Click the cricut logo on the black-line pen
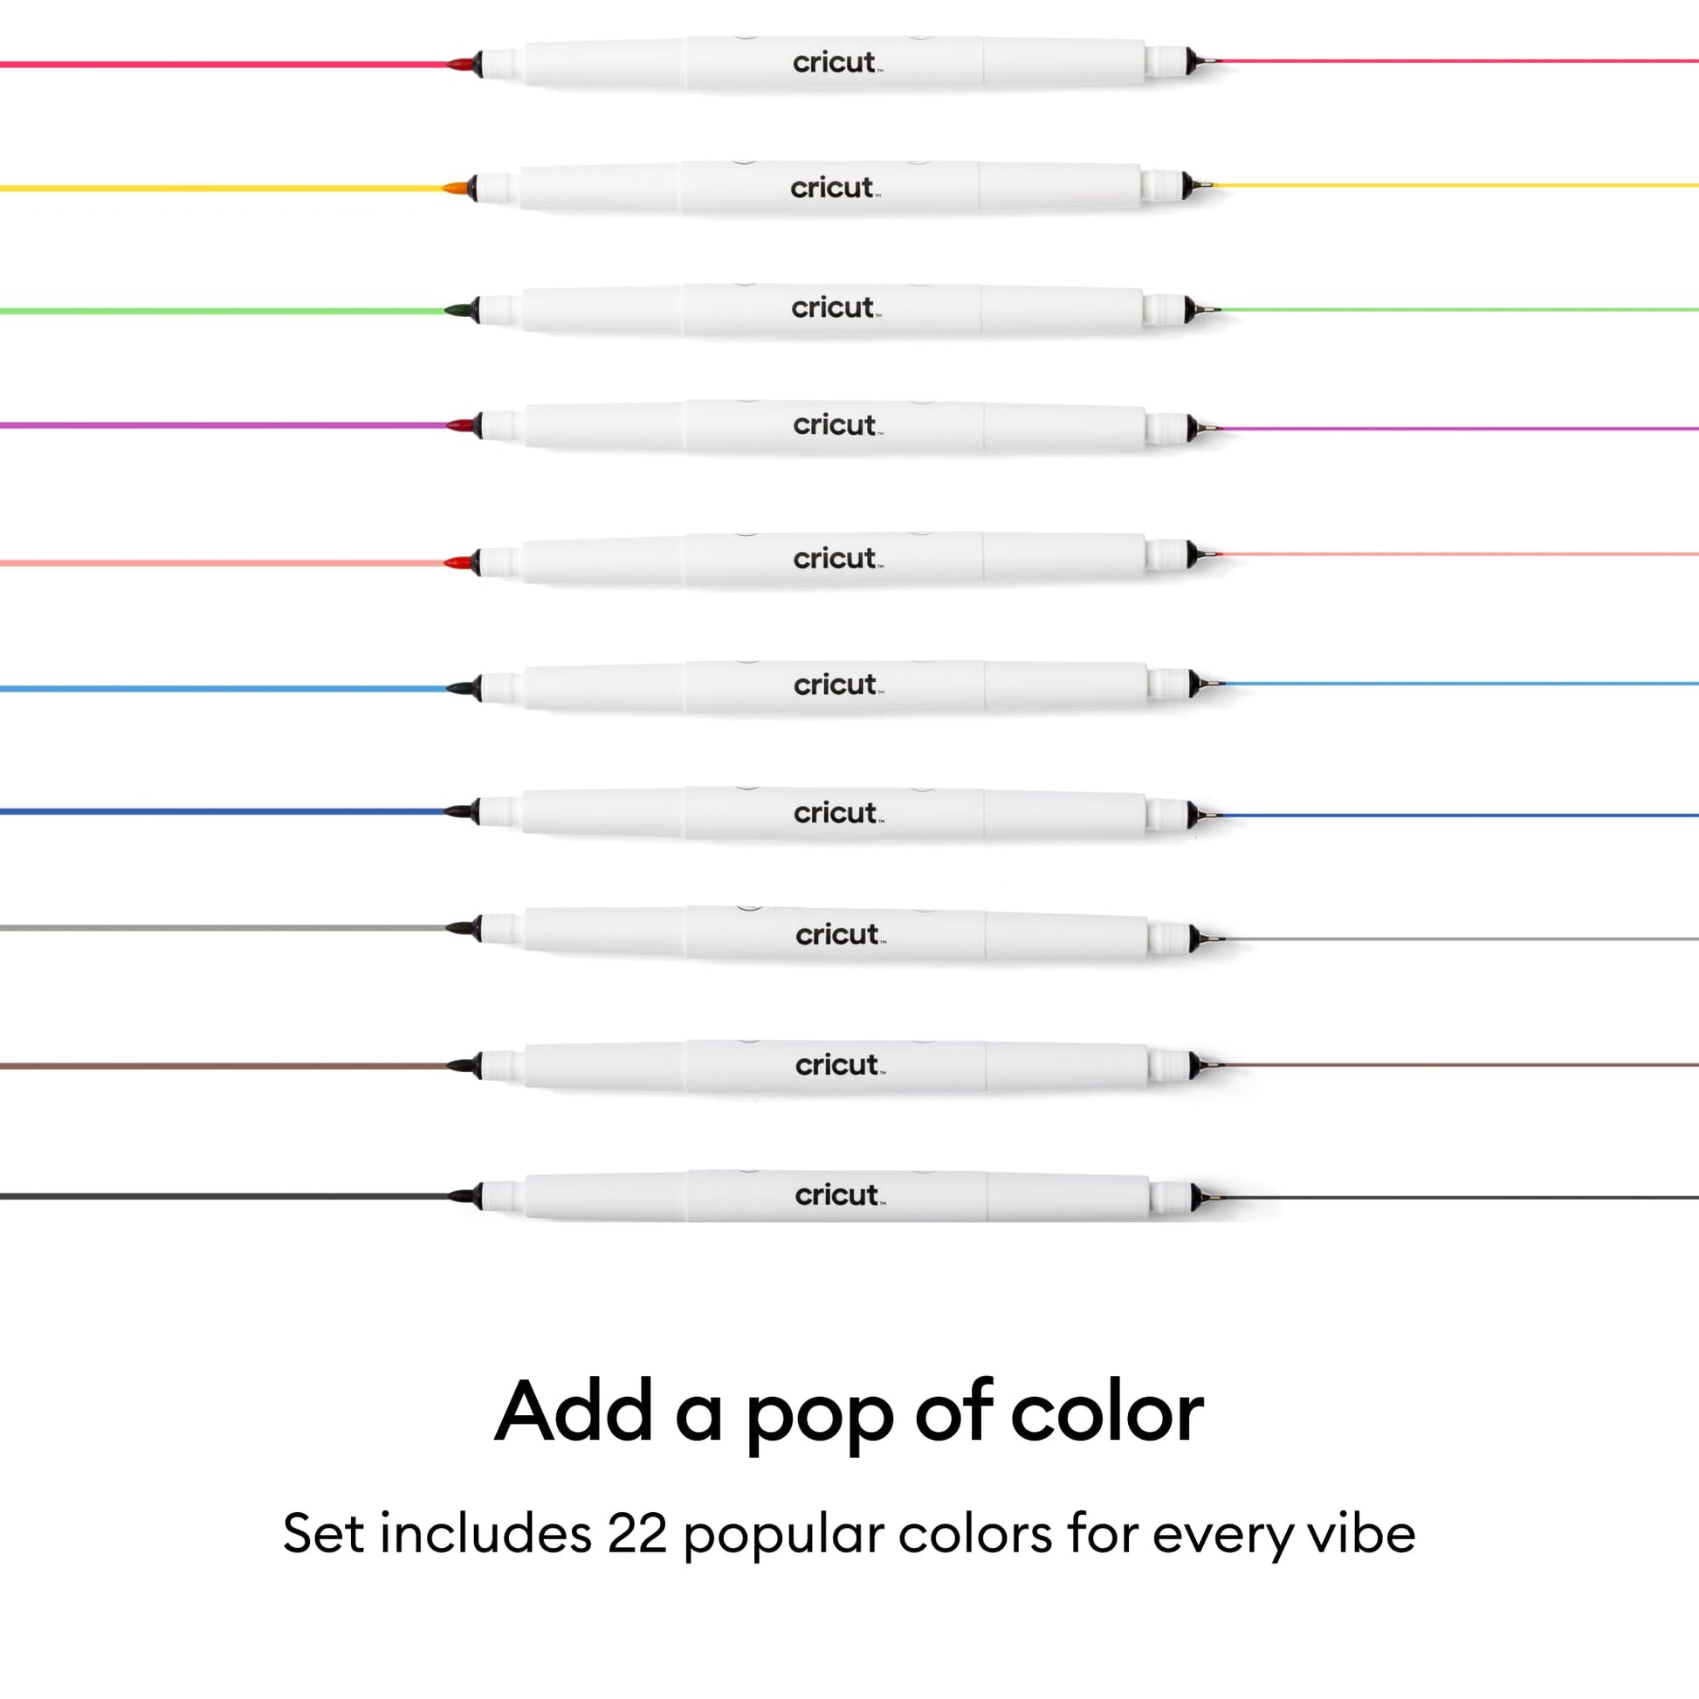The image size is (1699, 1699). click(x=840, y=1194)
